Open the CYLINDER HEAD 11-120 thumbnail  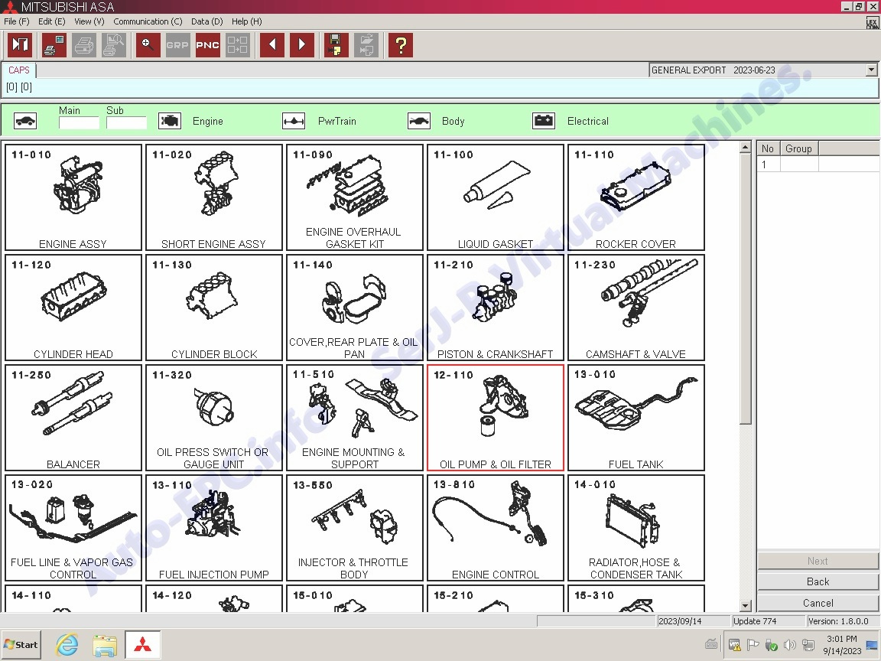click(73, 308)
